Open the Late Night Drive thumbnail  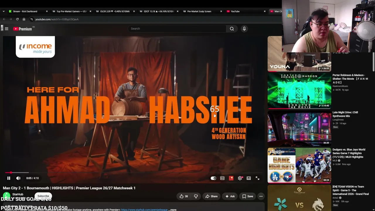pyautogui.click(x=299, y=128)
